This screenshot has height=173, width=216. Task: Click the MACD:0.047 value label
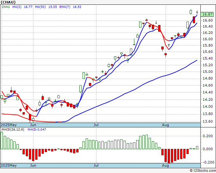37,130
